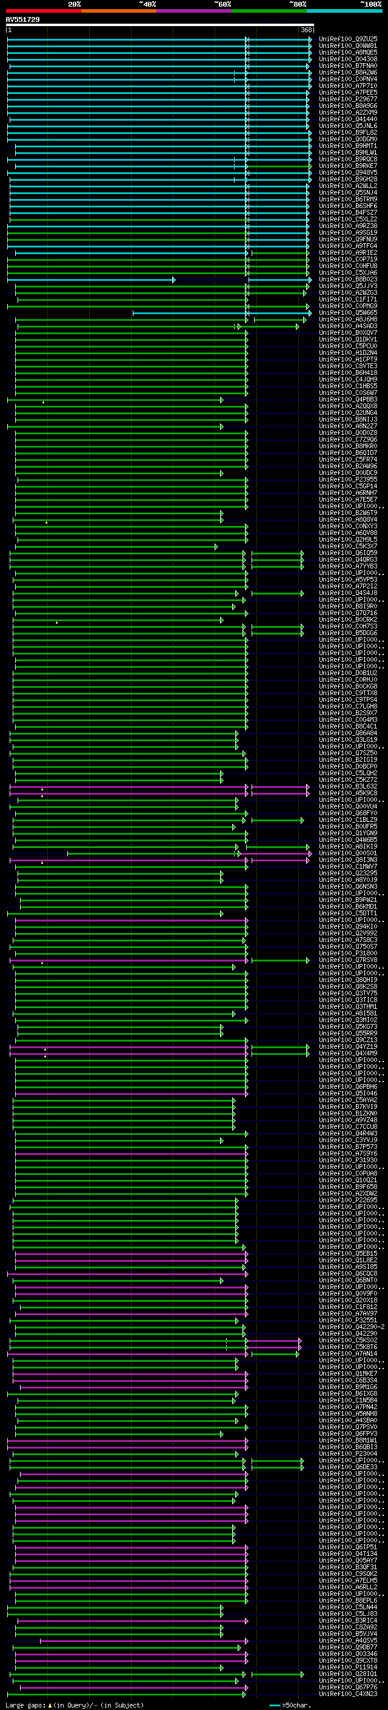
Task: Open hit UniRef100_B7FNA0
Action: click(x=348, y=66)
